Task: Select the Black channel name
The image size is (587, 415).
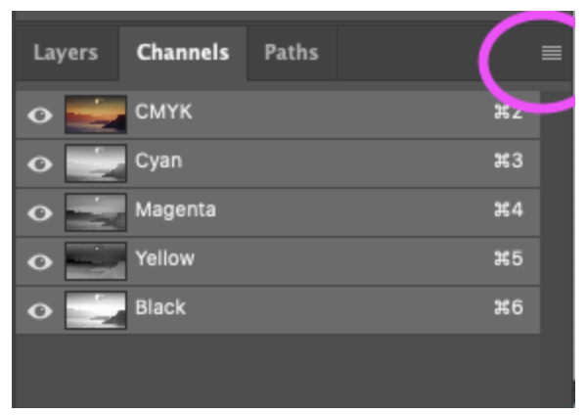Action: tap(160, 309)
